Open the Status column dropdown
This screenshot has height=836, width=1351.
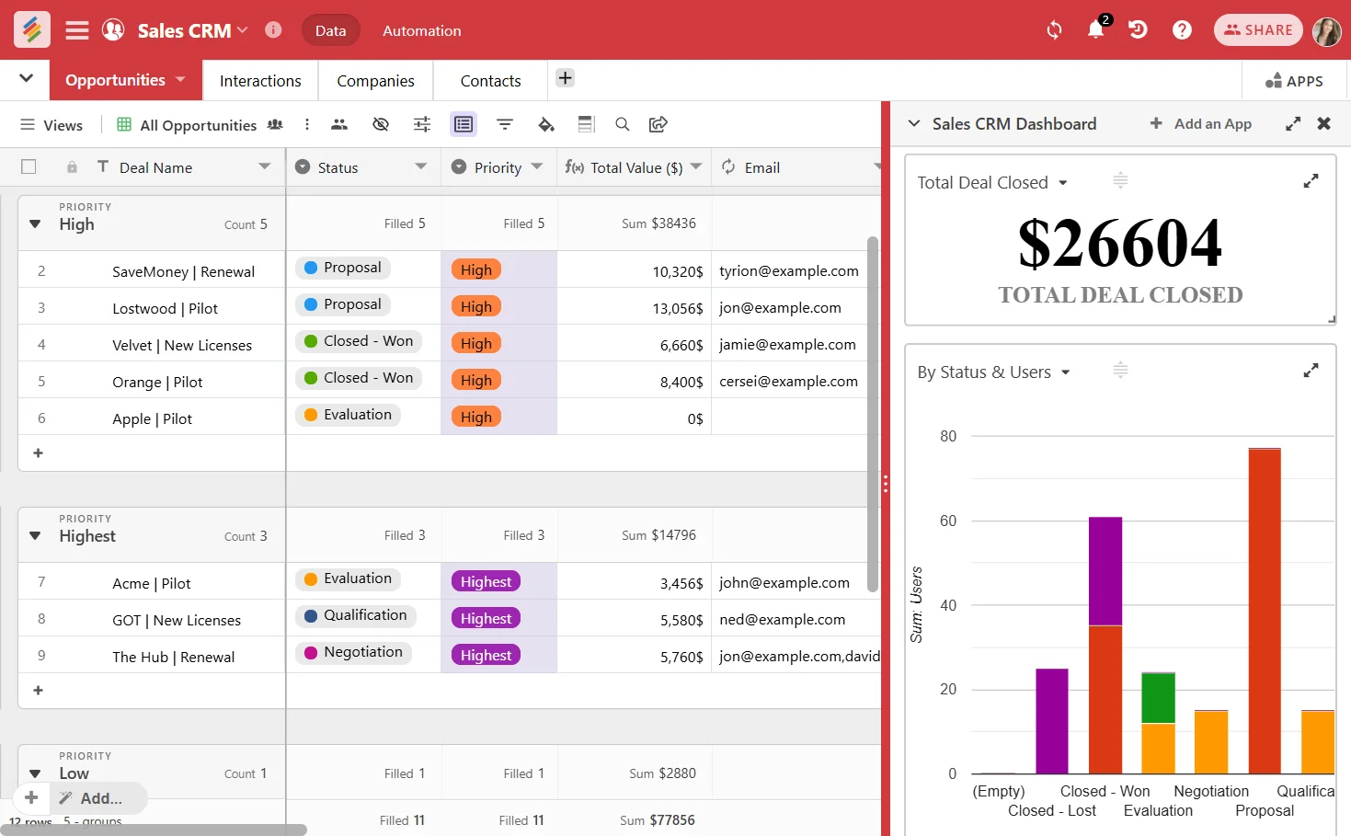point(422,167)
